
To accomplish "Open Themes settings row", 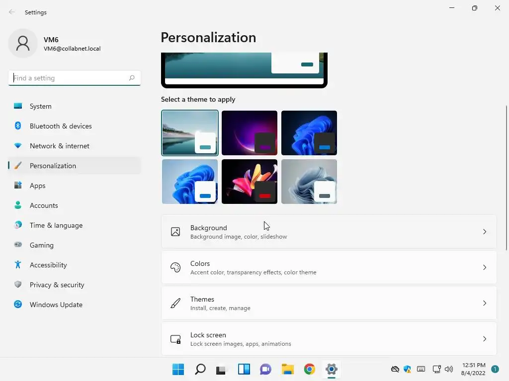I will [329, 303].
